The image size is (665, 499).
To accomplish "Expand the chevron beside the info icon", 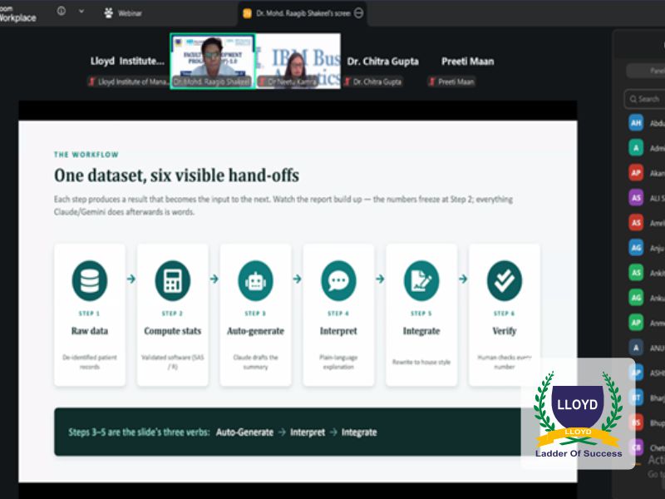I will 81,12.
